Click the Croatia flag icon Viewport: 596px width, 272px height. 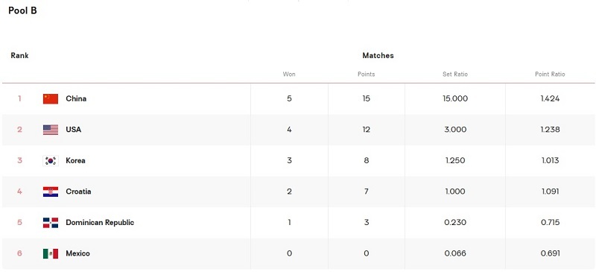[x=51, y=192]
